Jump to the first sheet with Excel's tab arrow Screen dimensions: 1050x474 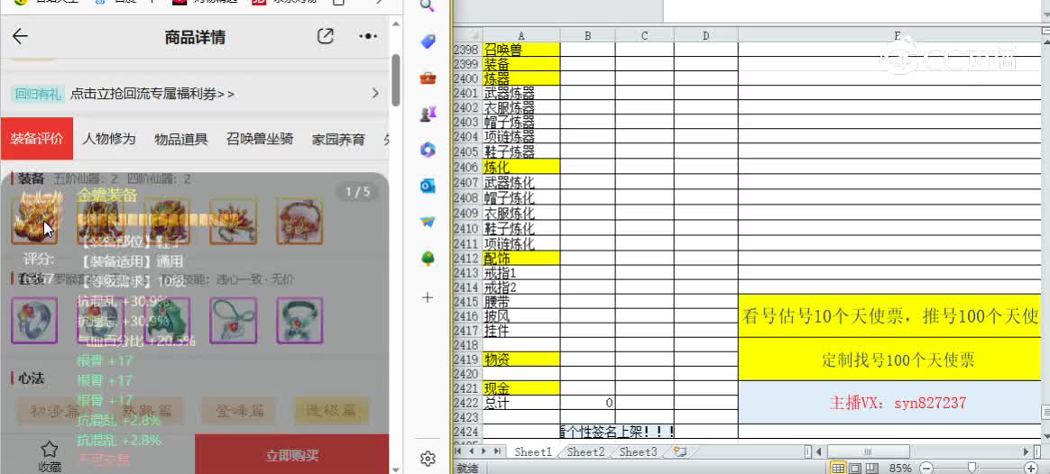click(x=460, y=452)
